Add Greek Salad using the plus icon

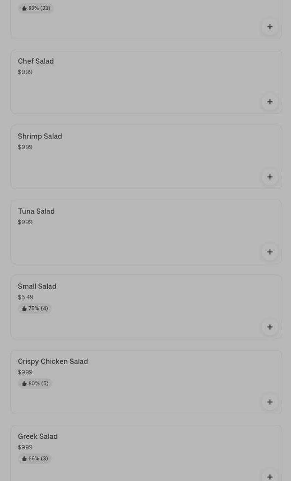point(270,476)
